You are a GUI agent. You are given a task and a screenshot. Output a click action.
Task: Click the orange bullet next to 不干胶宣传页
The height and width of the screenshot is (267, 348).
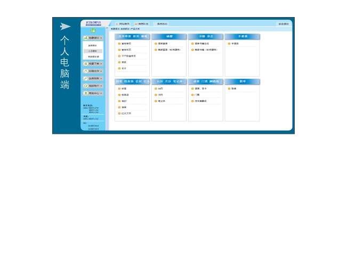coord(119,56)
